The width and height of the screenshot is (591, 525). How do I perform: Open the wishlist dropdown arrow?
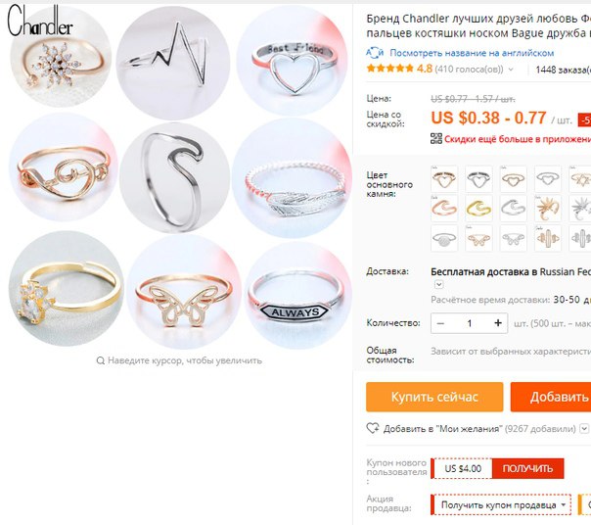(x=584, y=428)
